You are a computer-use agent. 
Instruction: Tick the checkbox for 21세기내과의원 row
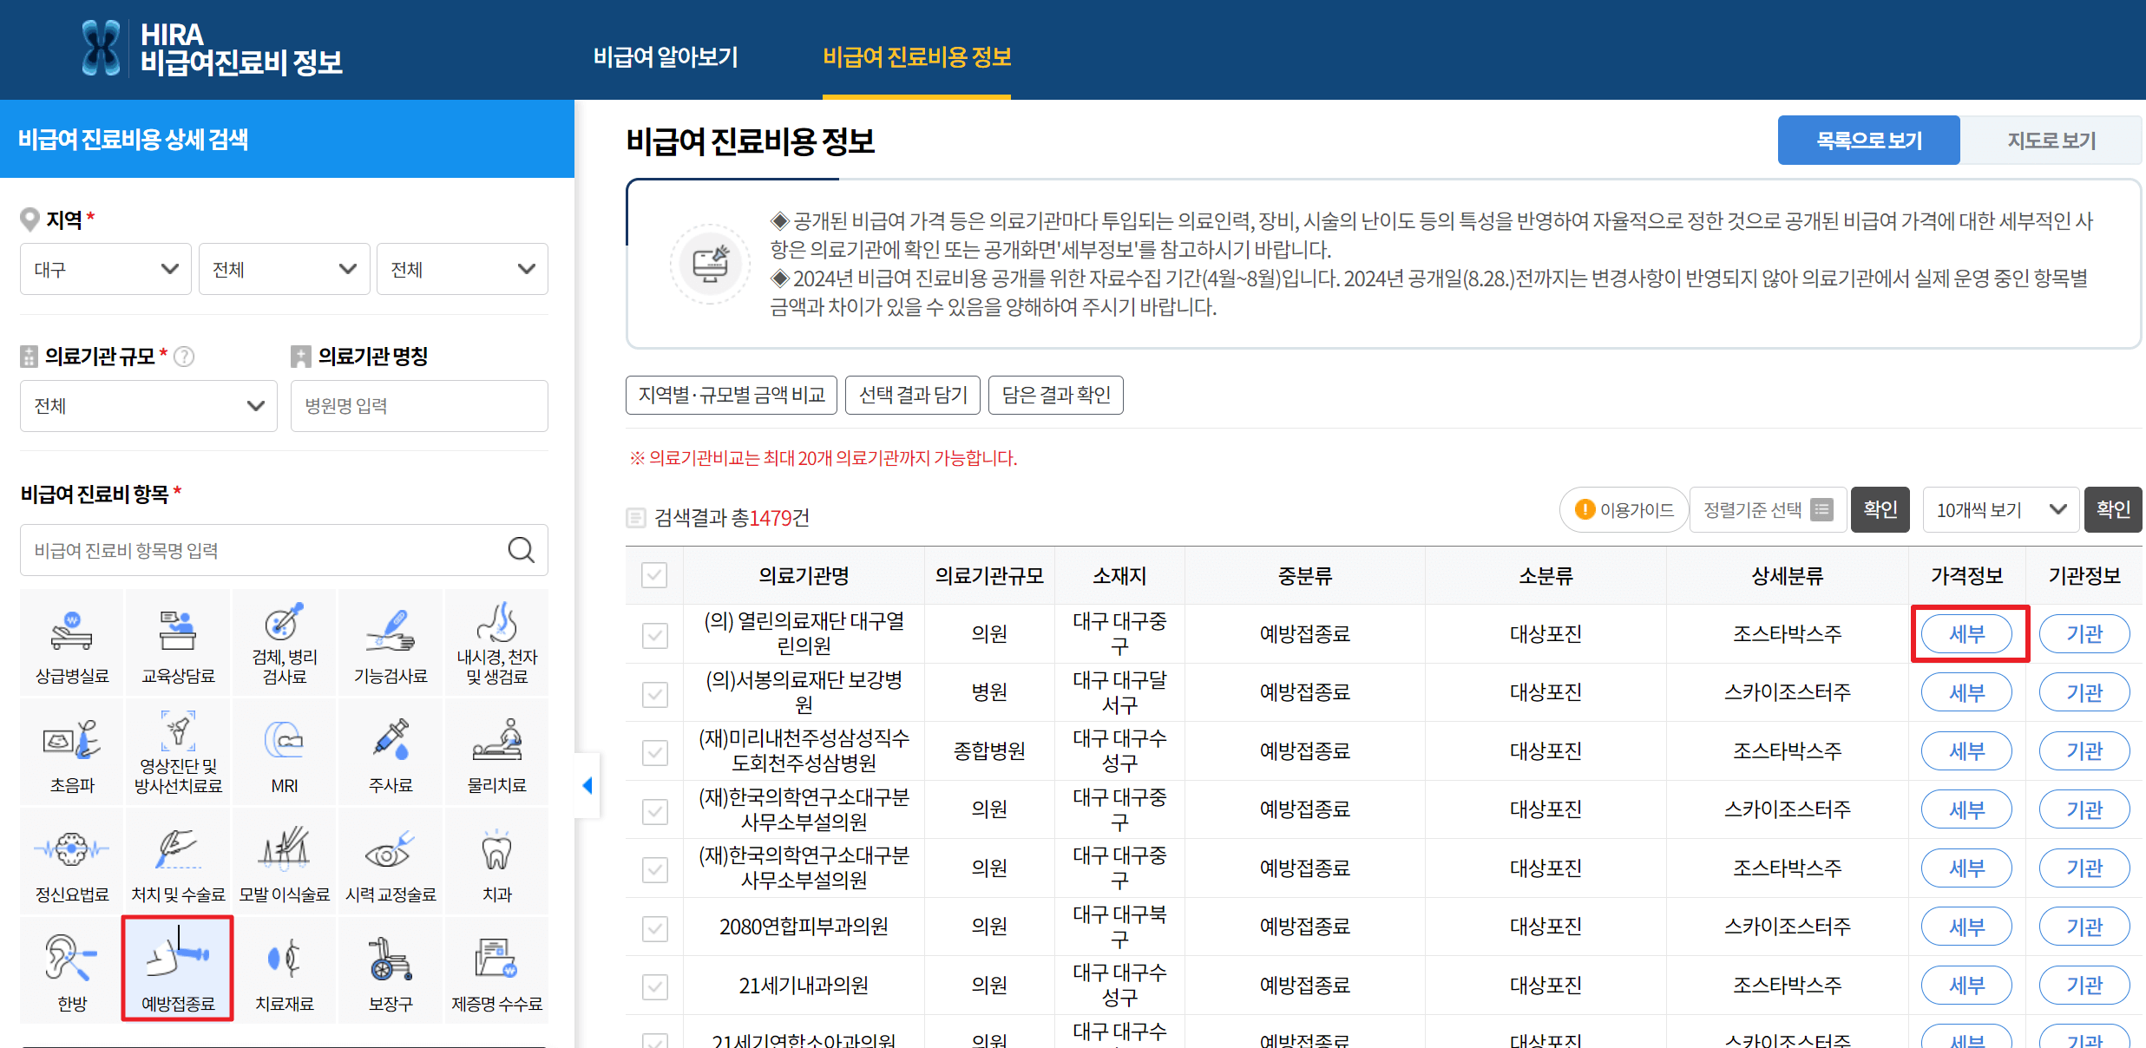(654, 986)
